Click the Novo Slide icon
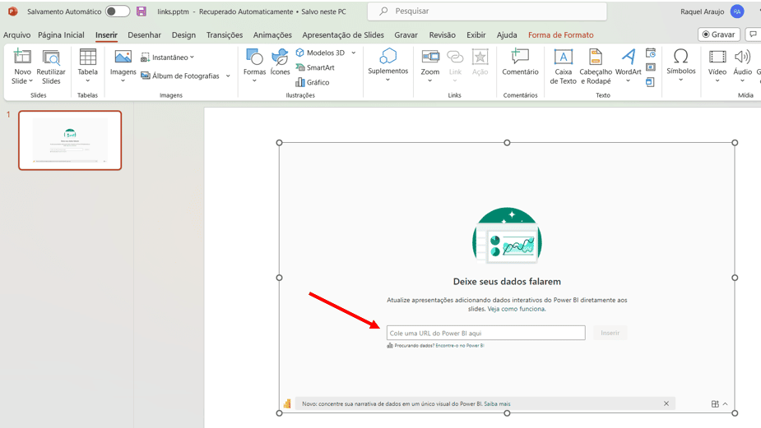This screenshot has height=428, width=761. click(22, 57)
